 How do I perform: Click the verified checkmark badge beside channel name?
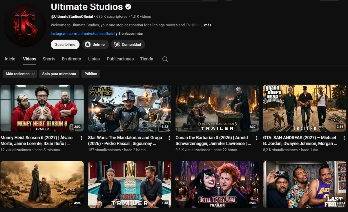point(128,7)
